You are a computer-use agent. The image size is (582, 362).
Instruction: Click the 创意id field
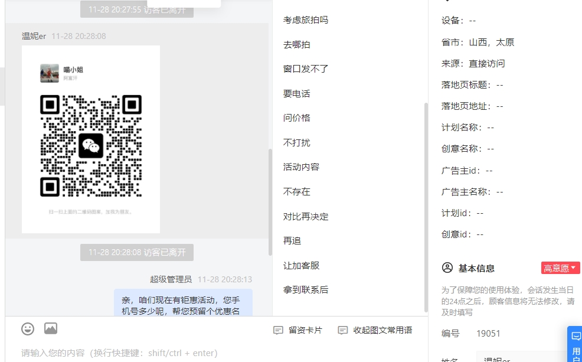point(463,234)
